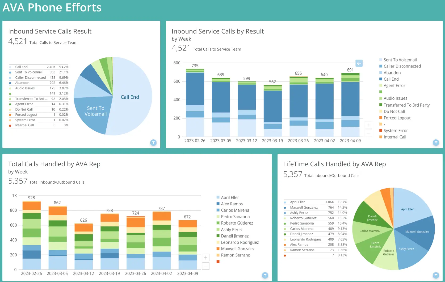Click the unlabeled red swatch in rep legend
This screenshot has width=445, height=282.
pos(218,262)
